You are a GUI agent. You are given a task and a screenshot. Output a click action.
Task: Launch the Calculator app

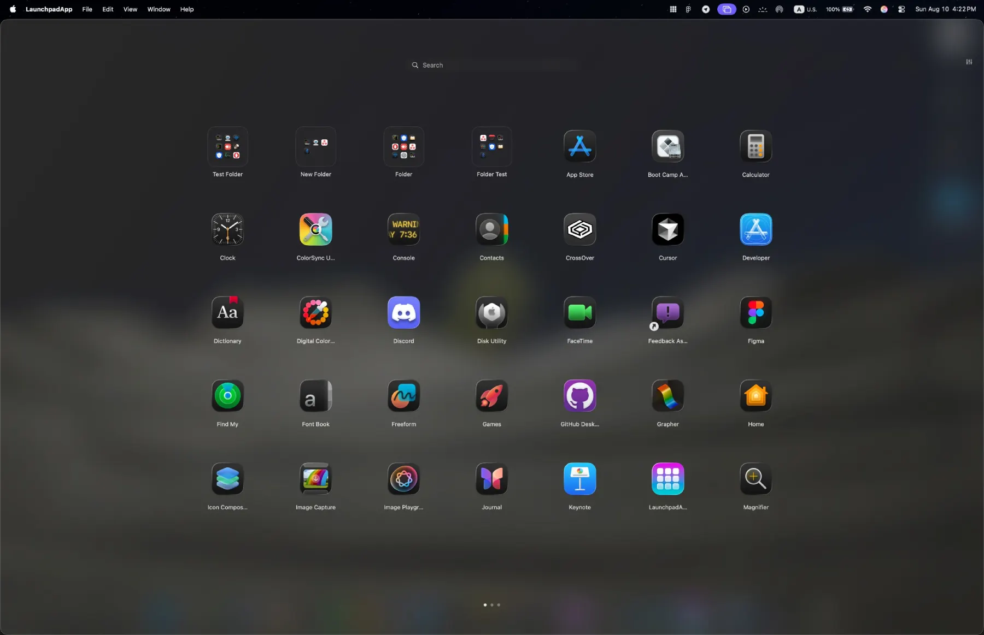coord(755,146)
